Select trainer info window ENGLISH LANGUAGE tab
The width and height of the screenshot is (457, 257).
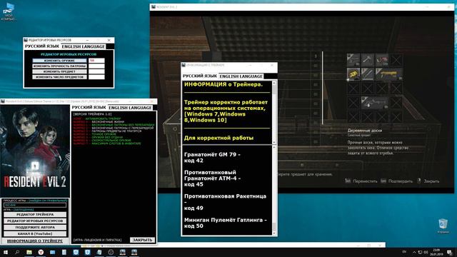(x=241, y=76)
